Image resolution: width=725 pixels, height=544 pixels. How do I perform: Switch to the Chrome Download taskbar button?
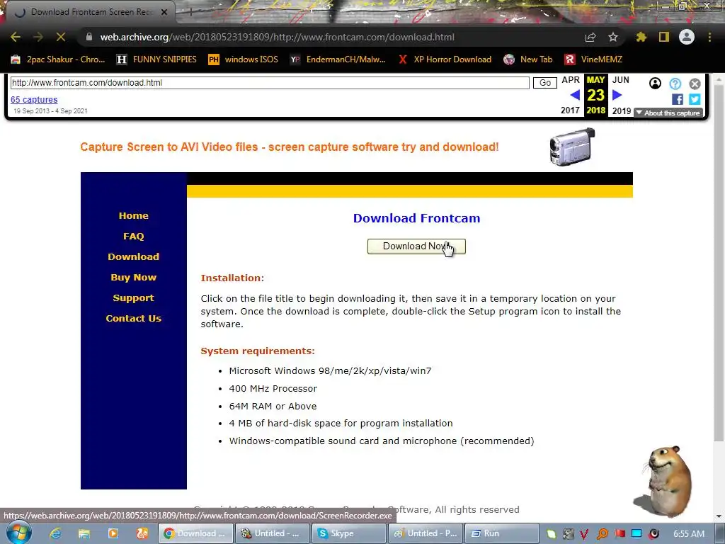(196, 533)
